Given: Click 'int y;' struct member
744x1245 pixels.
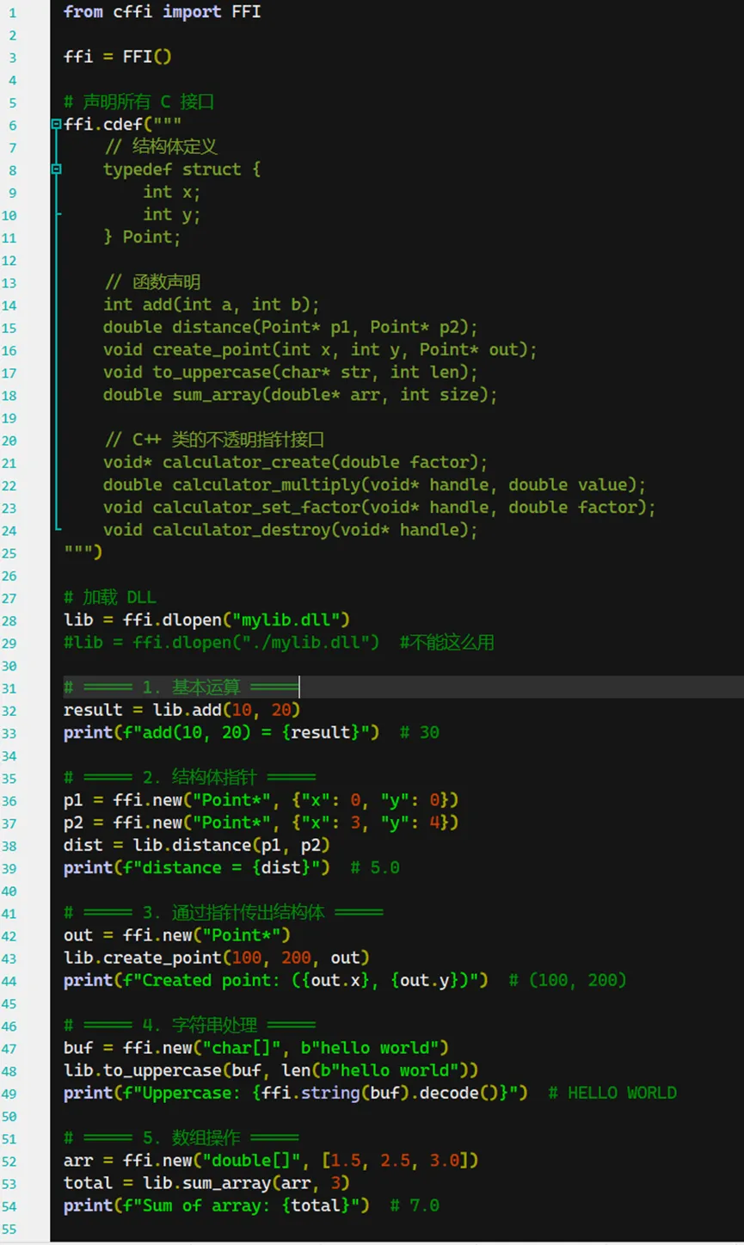Looking at the screenshot, I should pos(171,214).
